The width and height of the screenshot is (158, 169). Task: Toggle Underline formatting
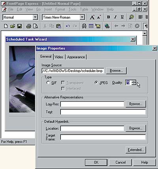pyautogui.click(x=122, y=17)
